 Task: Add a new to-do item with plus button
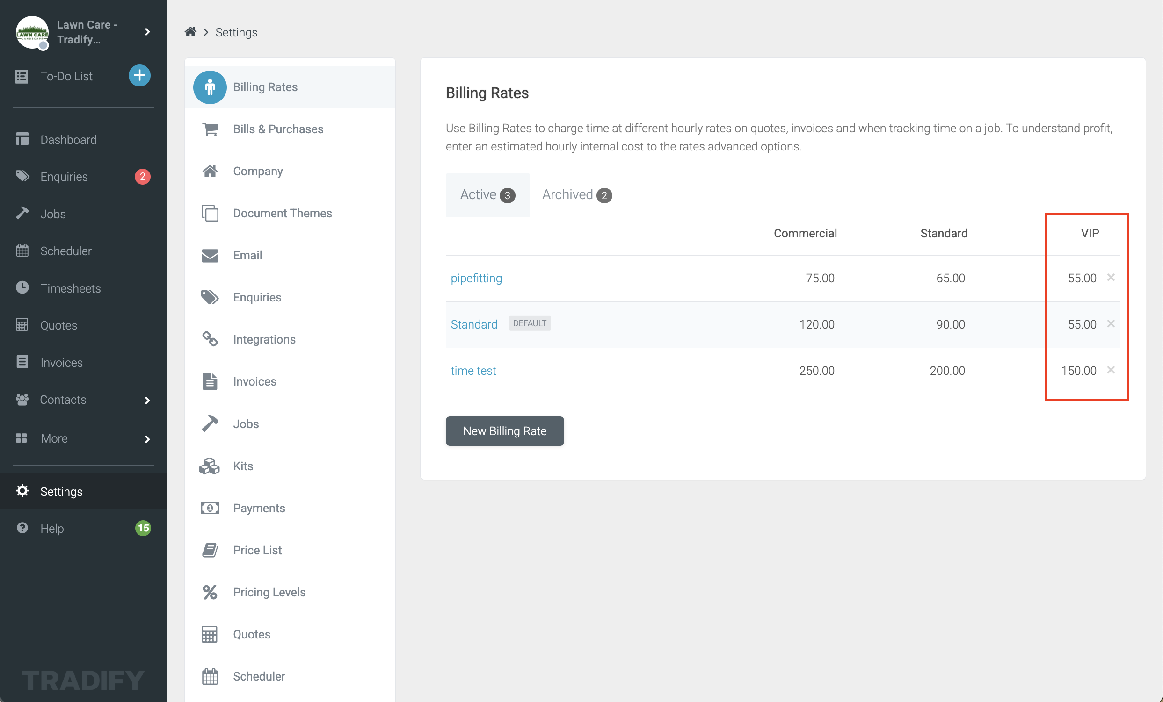pyautogui.click(x=139, y=75)
